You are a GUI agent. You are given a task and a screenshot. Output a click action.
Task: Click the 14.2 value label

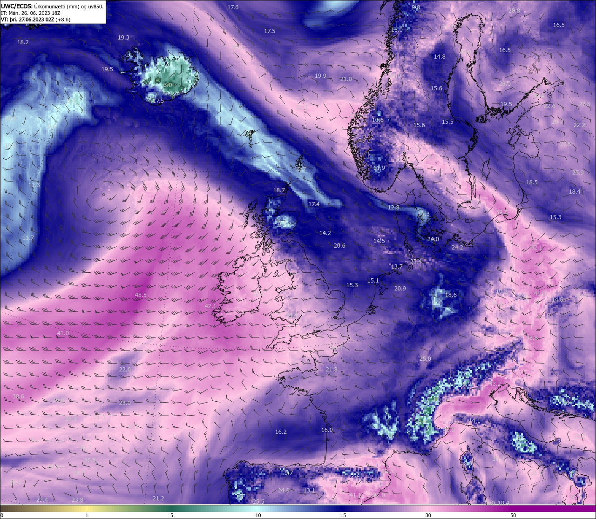pyautogui.click(x=325, y=233)
